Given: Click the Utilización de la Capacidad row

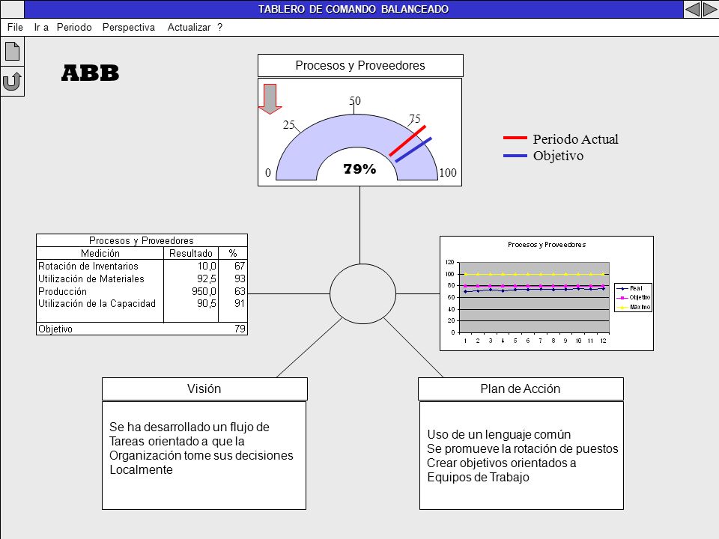Looking at the screenshot, I should (142, 303).
